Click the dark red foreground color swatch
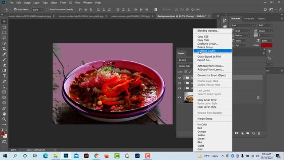 tap(3, 134)
